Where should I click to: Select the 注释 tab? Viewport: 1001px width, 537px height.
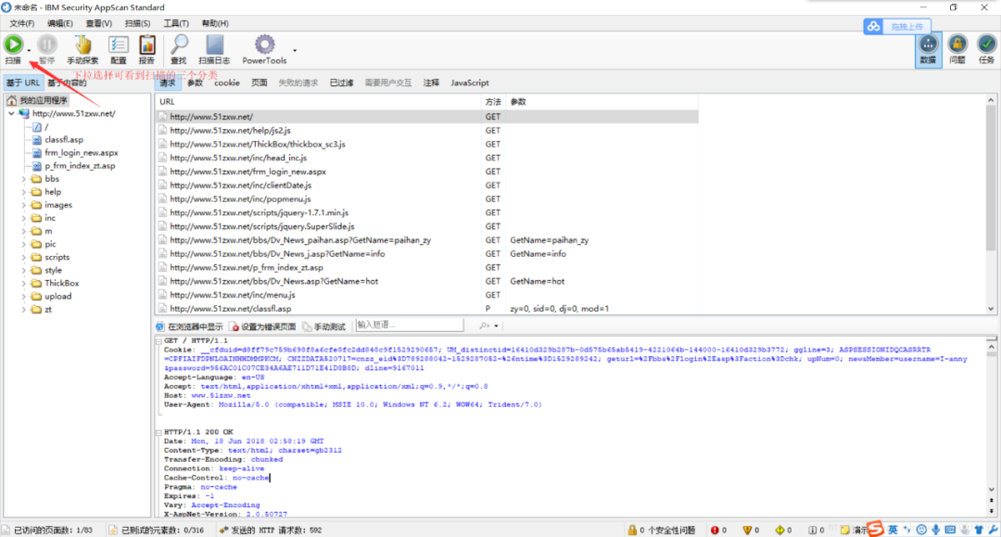pos(432,83)
